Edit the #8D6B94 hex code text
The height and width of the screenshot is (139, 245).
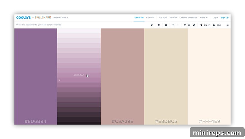(35, 121)
